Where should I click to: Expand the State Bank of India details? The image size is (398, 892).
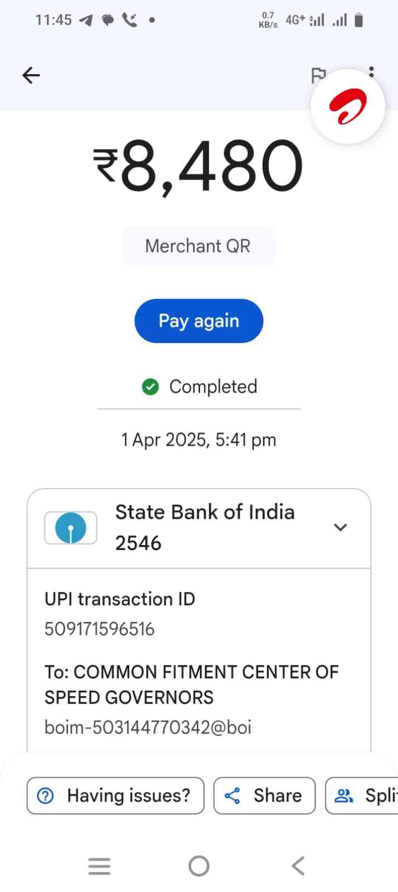340,527
